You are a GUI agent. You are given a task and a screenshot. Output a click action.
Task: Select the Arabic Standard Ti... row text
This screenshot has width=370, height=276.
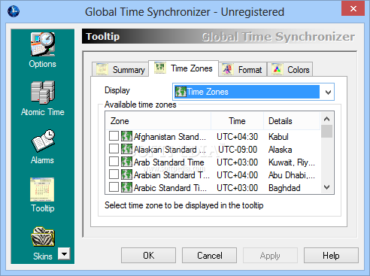click(170, 188)
